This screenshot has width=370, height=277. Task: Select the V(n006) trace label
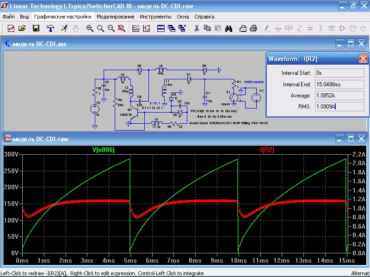tap(103, 150)
